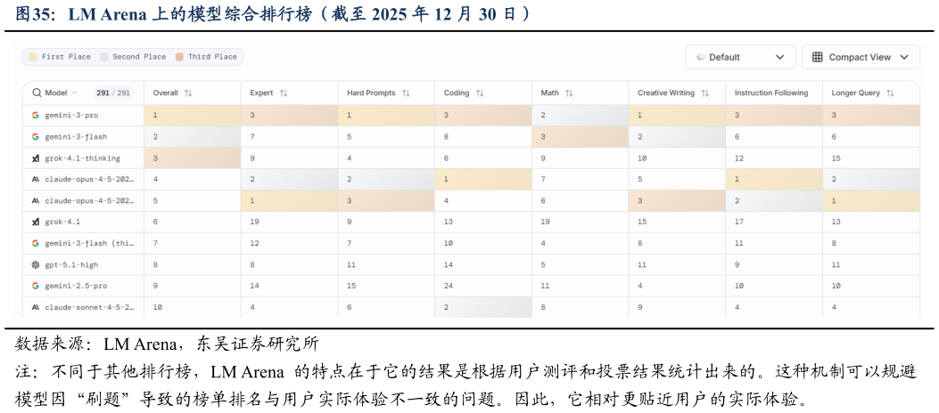Click the Google logo on gemini-3-flash (thi... row

[x=36, y=243]
